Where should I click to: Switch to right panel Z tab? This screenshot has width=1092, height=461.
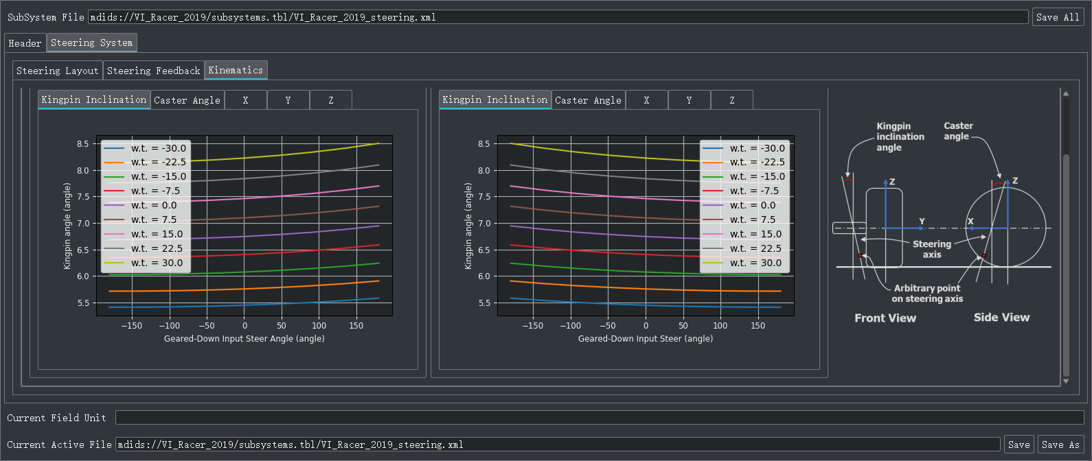[x=731, y=100]
